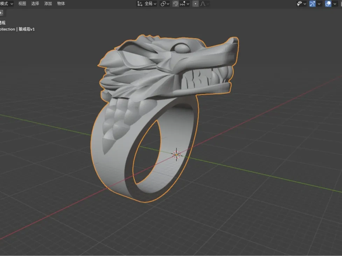The image size is (342, 256).
Task: Disable the blue Show Gizmos toggle
Action: tap(312, 3)
